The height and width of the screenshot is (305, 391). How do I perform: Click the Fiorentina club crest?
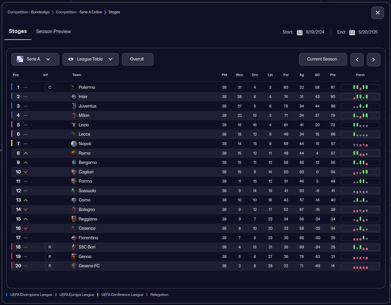pos(74,238)
